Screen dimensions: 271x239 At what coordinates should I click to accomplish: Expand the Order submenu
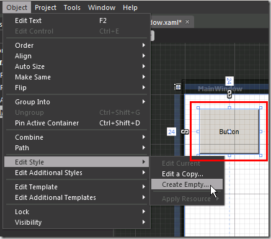[x=76, y=45]
